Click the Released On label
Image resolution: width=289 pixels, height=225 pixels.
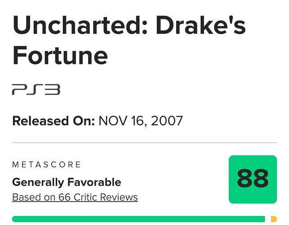coord(53,121)
